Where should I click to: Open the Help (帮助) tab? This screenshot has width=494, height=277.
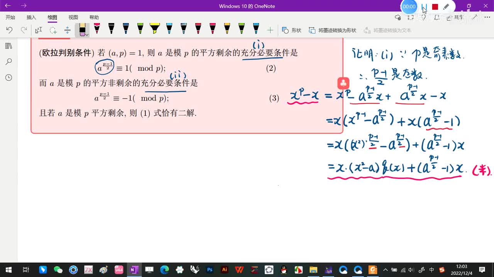(x=94, y=17)
